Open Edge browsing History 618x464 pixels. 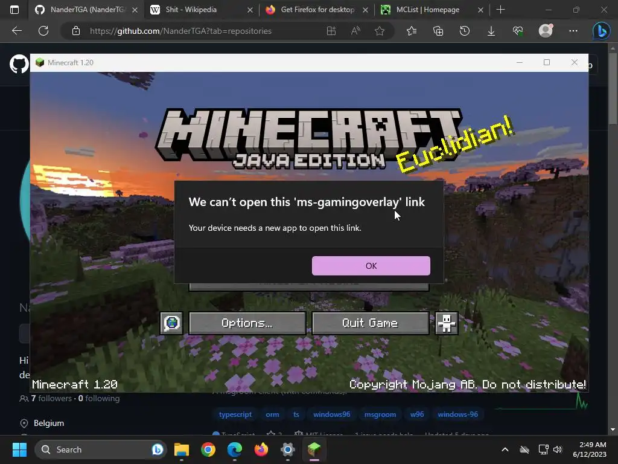click(x=465, y=31)
